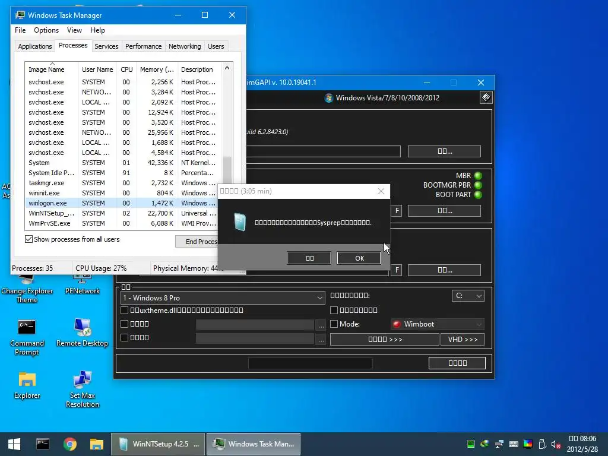Screen dimensions: 608x456
Task: Select the System Idle Process row
Action: pyautogui.click(x=123, y=173)
